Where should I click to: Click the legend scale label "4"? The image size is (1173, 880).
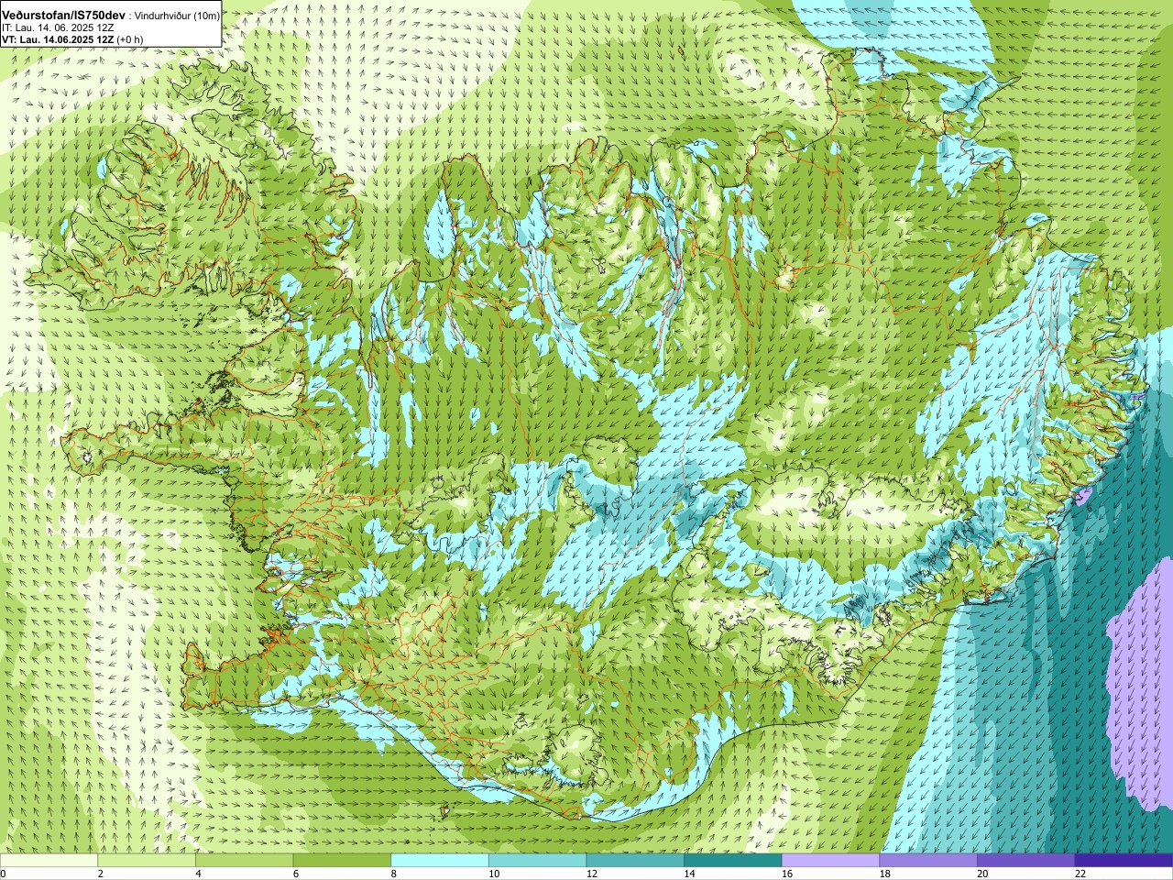(x=198, y=874)
